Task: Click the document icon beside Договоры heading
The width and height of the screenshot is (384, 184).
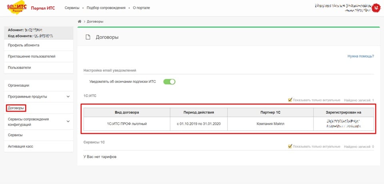Action: (x=88, y=37)
